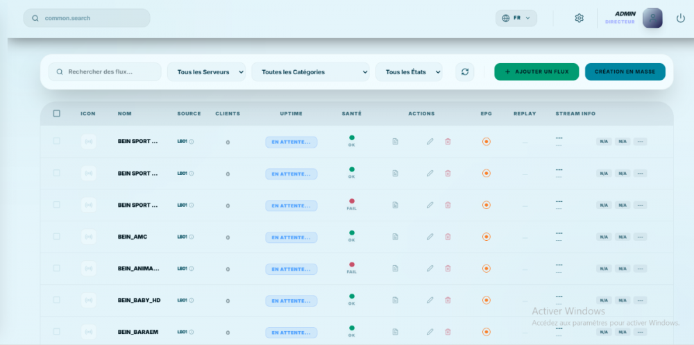Open settings via the gear icon
The image size is (694, 345).
coord(579,18)
